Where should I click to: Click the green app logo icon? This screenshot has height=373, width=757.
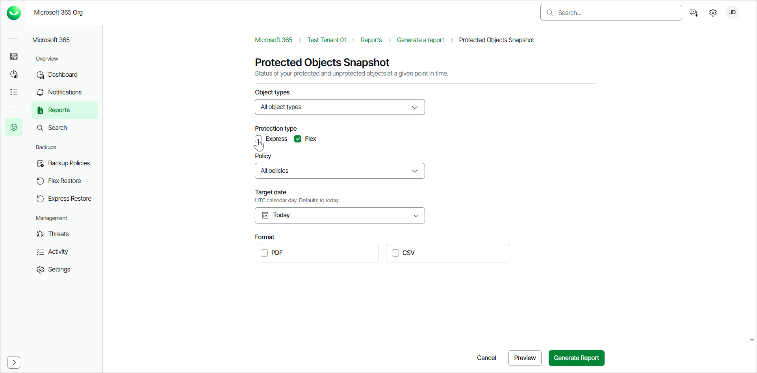(x=14, y=13)
